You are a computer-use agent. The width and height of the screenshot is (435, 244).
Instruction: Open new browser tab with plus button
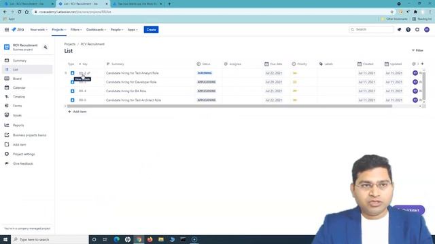[x=169, y=4]
